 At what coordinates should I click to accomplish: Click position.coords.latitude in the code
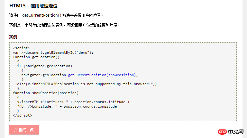click(x=100, y=102)
